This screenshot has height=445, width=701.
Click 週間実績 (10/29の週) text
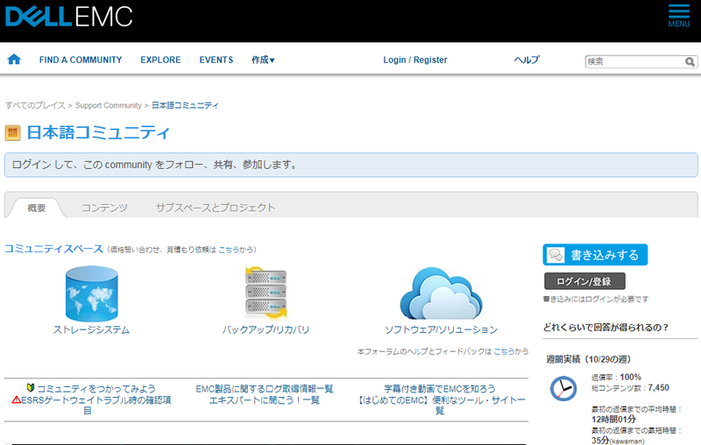click(x=588, y=359)
